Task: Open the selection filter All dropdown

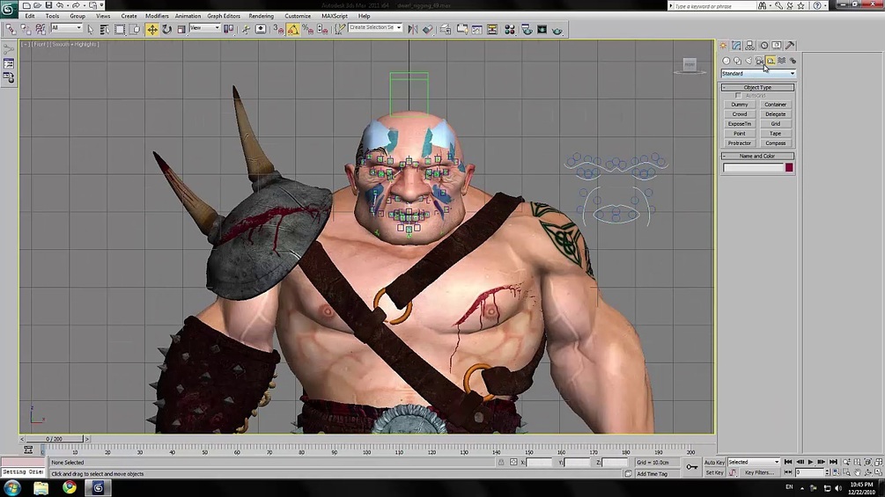Action: click(67, 27)
